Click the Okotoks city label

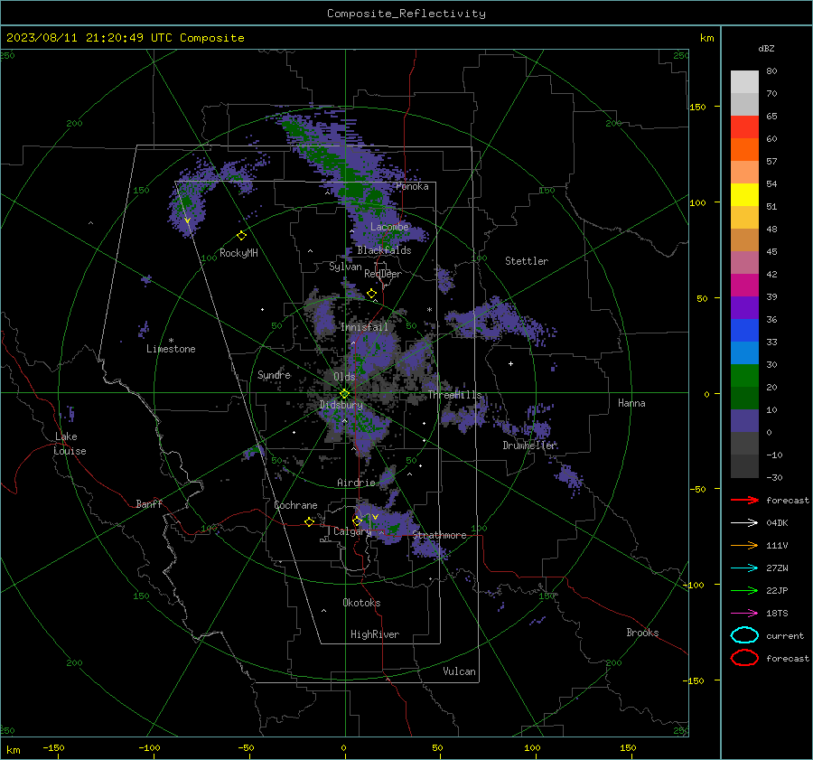pos(361,603)
